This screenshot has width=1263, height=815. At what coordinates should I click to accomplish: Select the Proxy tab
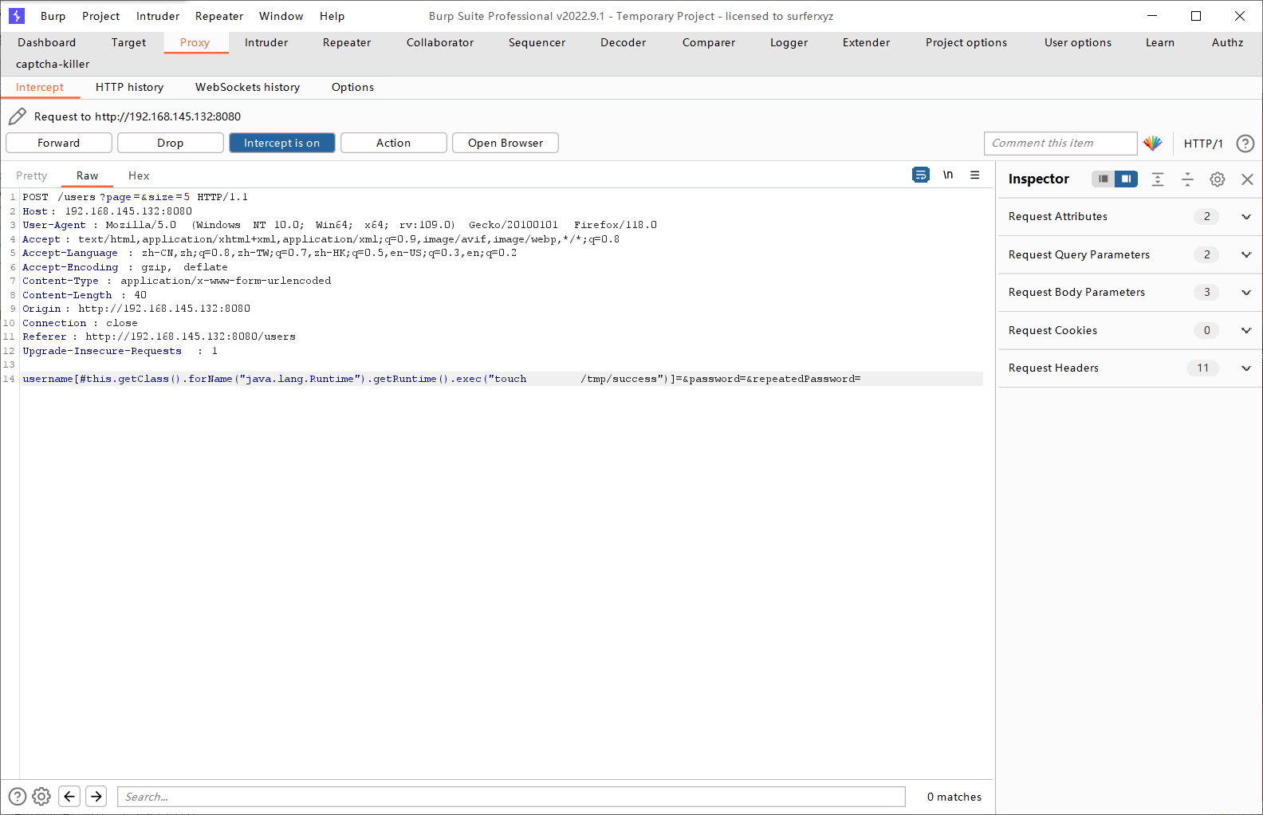(x=195, y=43)
